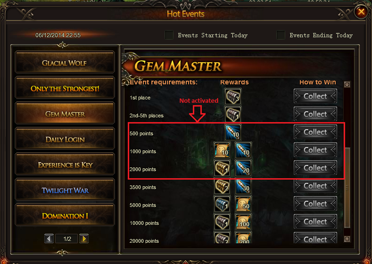This screenshot has width=372, height=264.
Task: Switch to Twilight War event tab
Action: [x=65, y=190]
